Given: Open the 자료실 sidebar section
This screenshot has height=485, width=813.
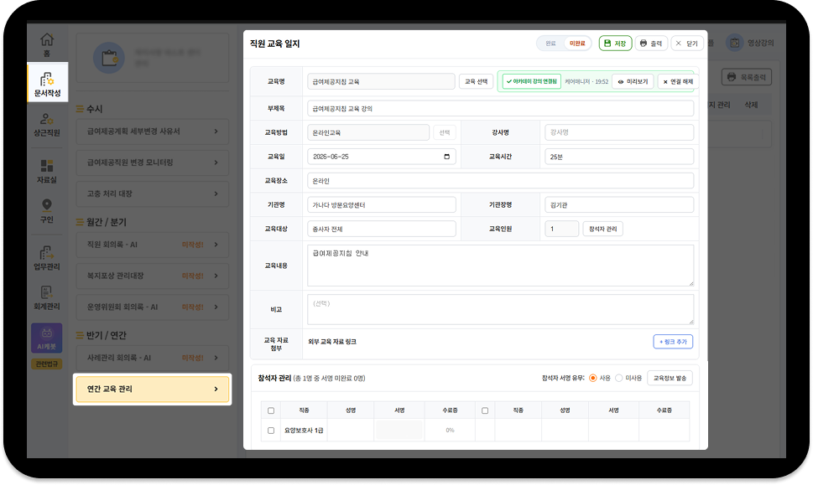Looking at the screenshot, I should (47, 172).
